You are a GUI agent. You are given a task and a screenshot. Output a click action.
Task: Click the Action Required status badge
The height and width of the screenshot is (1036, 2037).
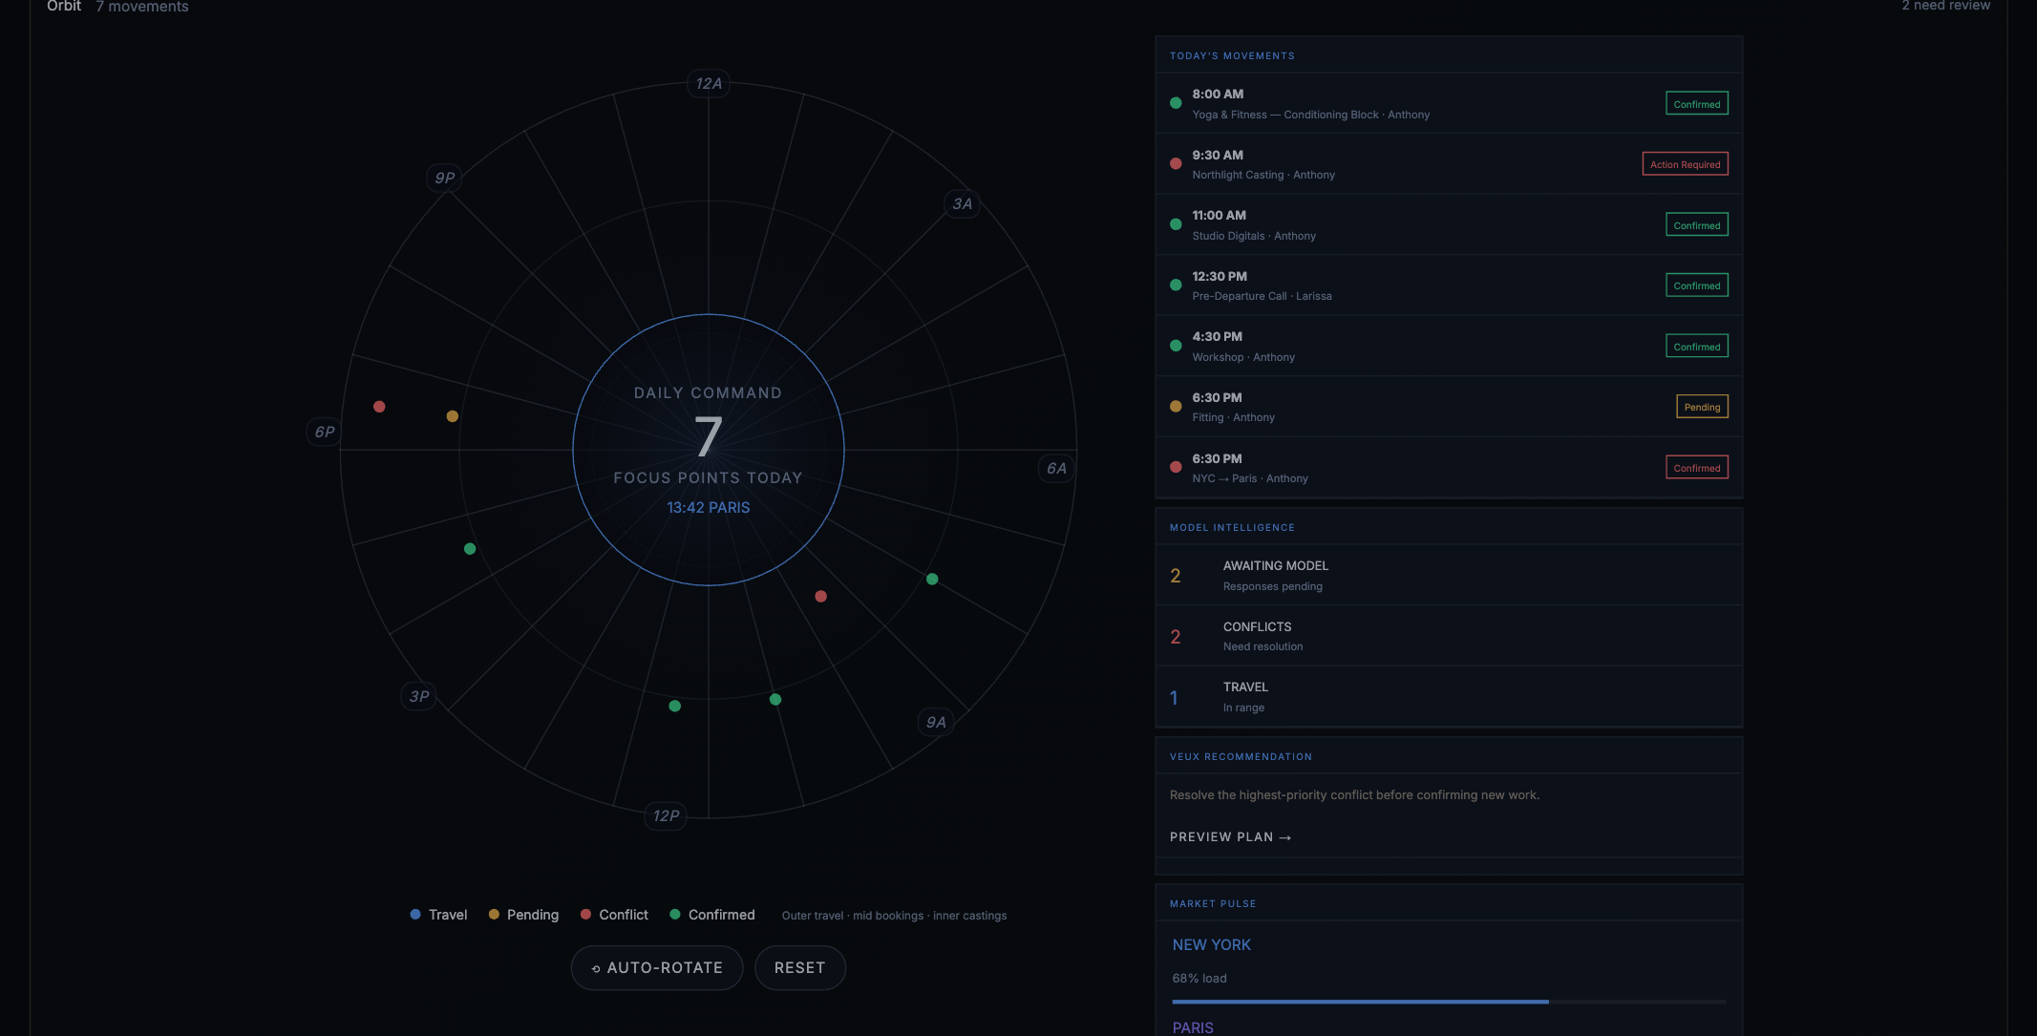pos(1685,164)
